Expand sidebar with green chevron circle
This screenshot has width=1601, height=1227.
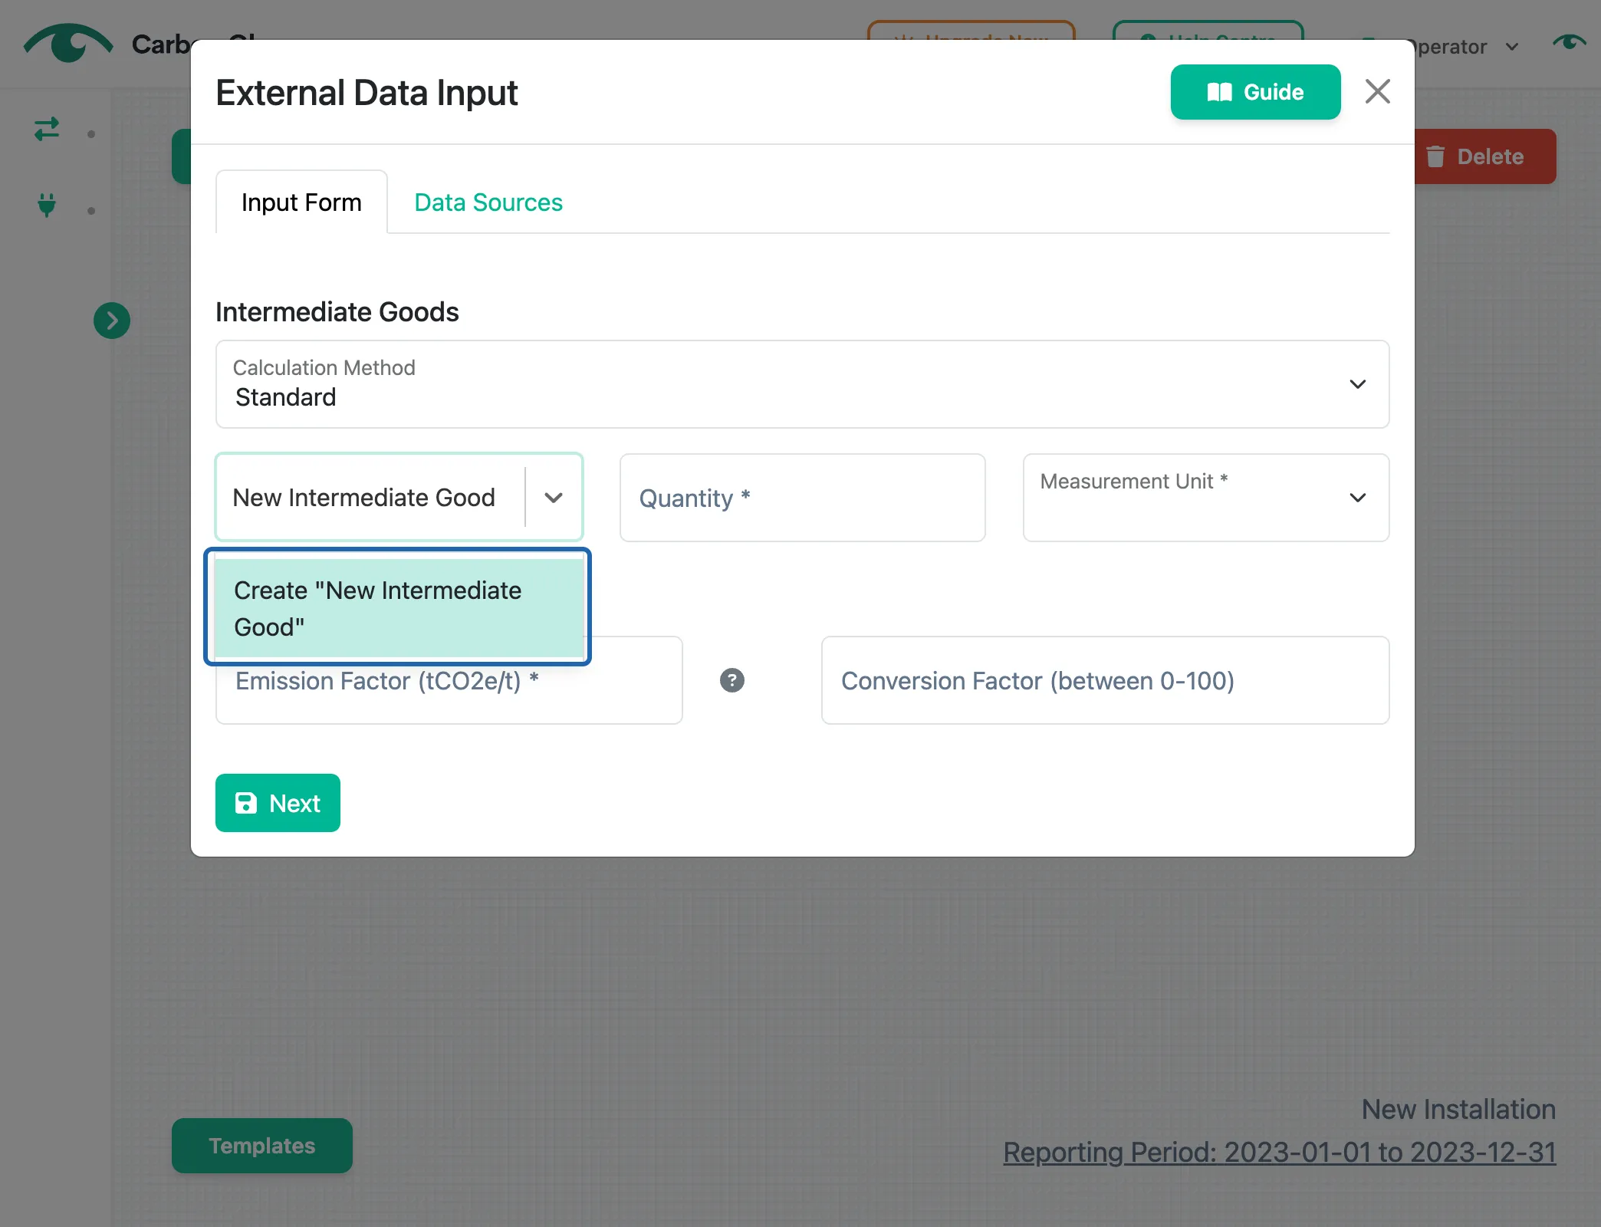[x=112, y=321]
